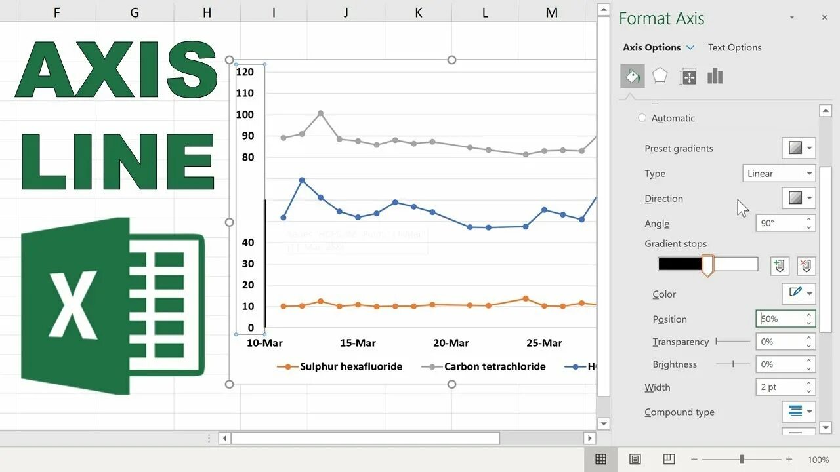Select the Automatic radio option
The image size is (840, 472).
(x=642, y=118)
